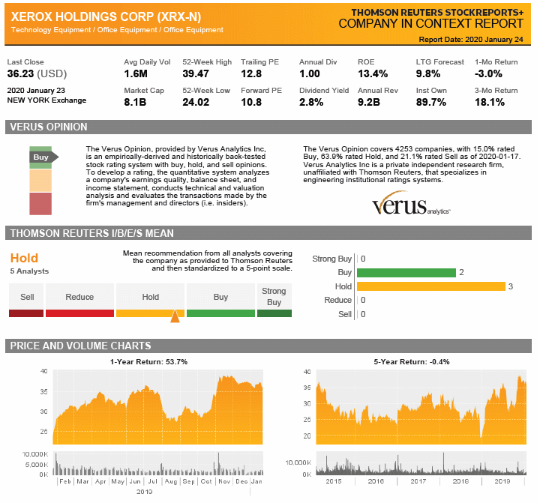Click the dark red Sell scale segment
Screen dimensions: 537x503
[26, 313]
